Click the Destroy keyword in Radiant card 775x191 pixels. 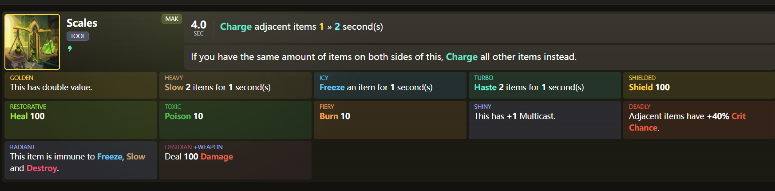point(42,168)
